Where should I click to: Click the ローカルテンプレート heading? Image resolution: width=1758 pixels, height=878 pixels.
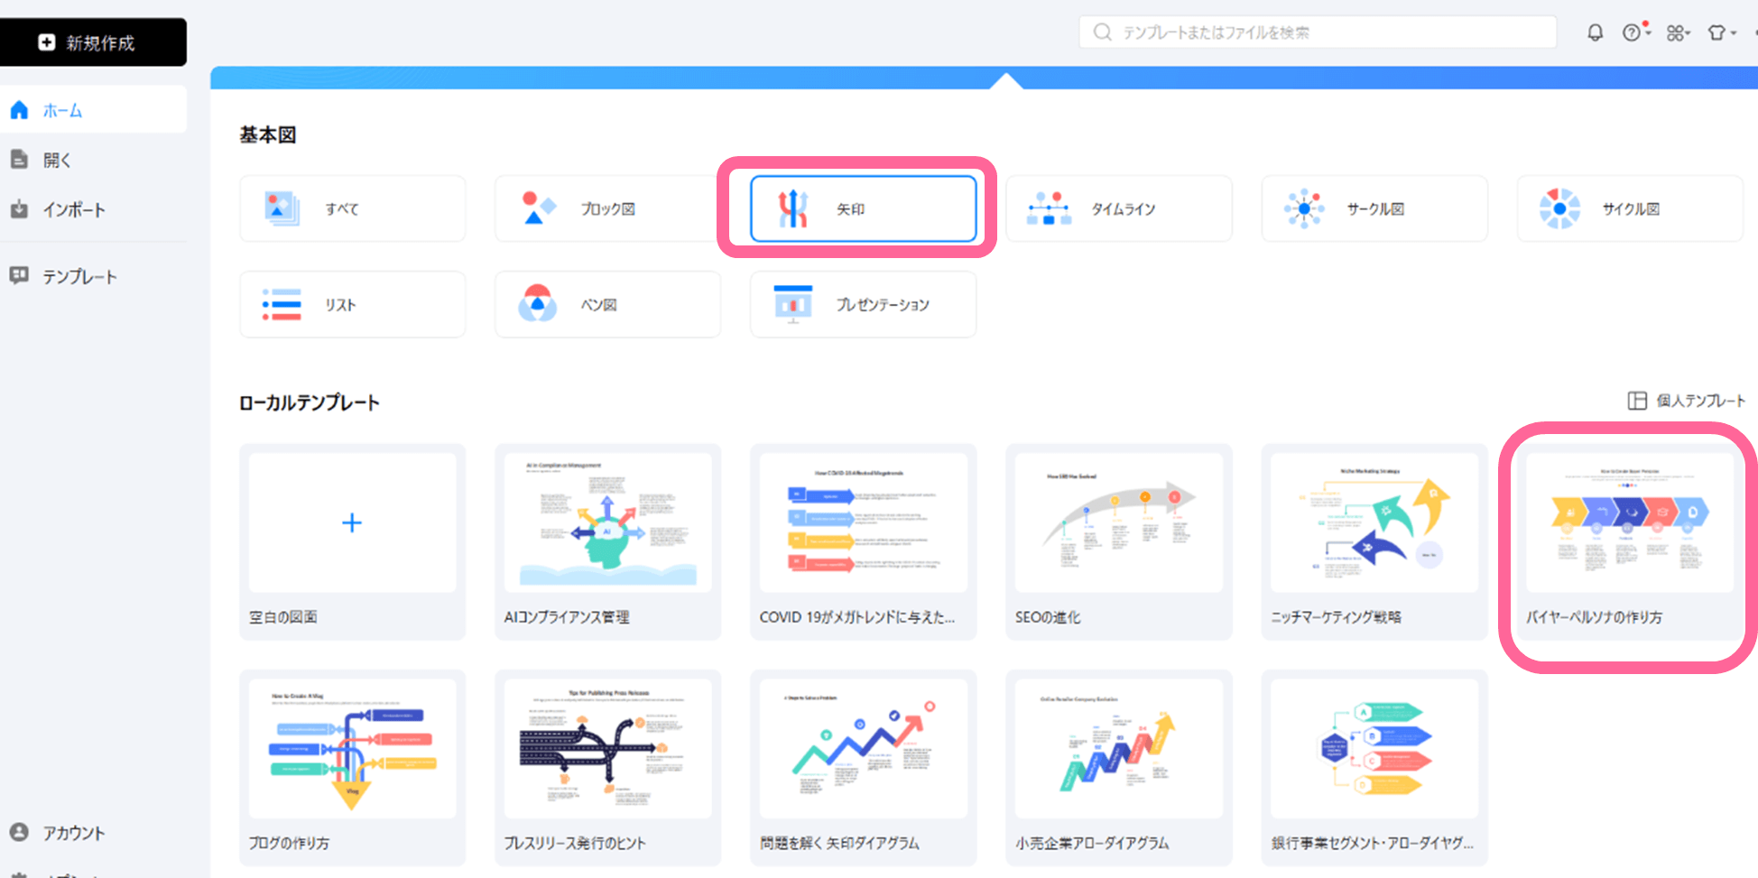[x=310, y=402]
